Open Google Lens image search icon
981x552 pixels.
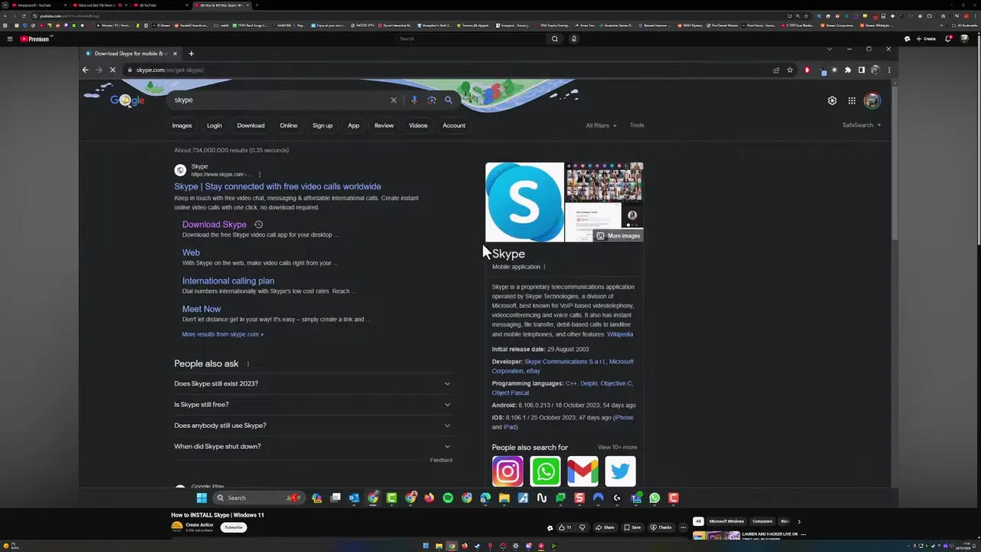coord(431,100)
